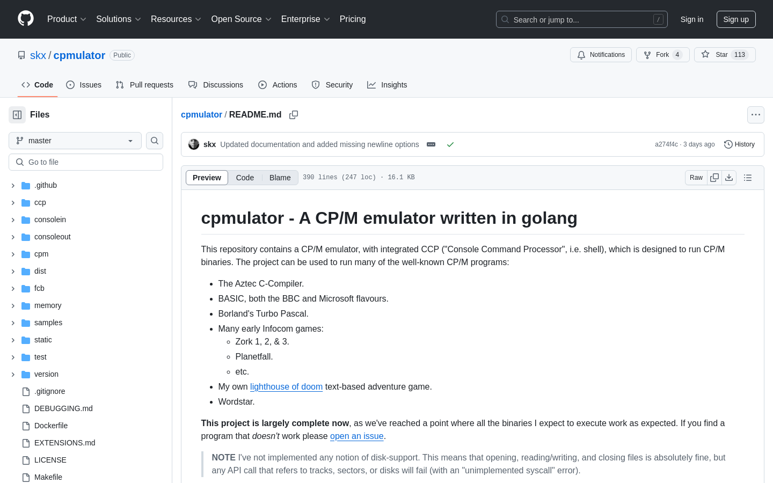This screenshot has height=483, width=773.
Task: Switch to the Preview view
Action: coord(207,178)
